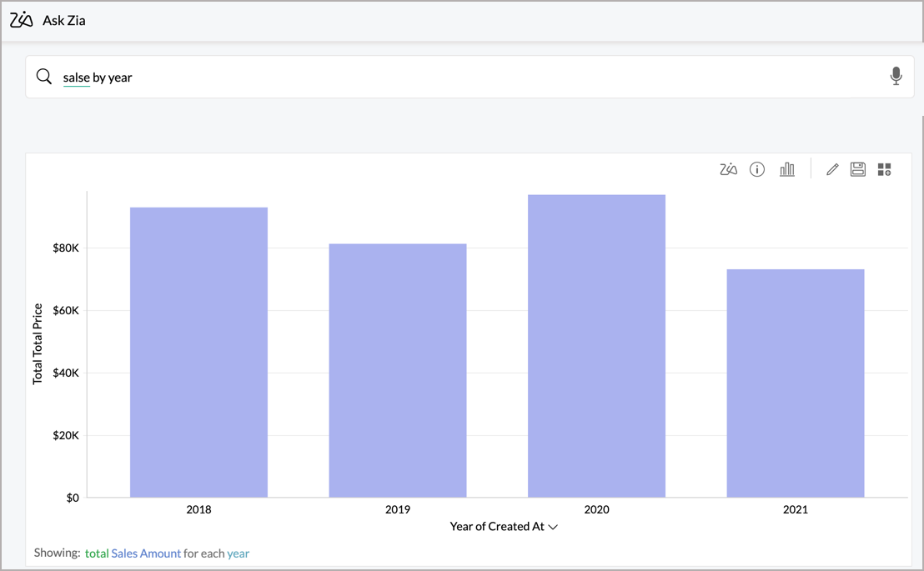
Task: Click the Total Total Price axis label
Action: pyautogui.click(x=38, y=344)
